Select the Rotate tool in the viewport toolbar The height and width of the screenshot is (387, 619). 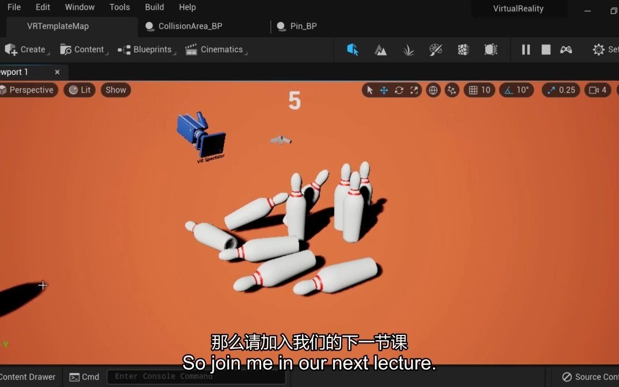pos(399,90)
